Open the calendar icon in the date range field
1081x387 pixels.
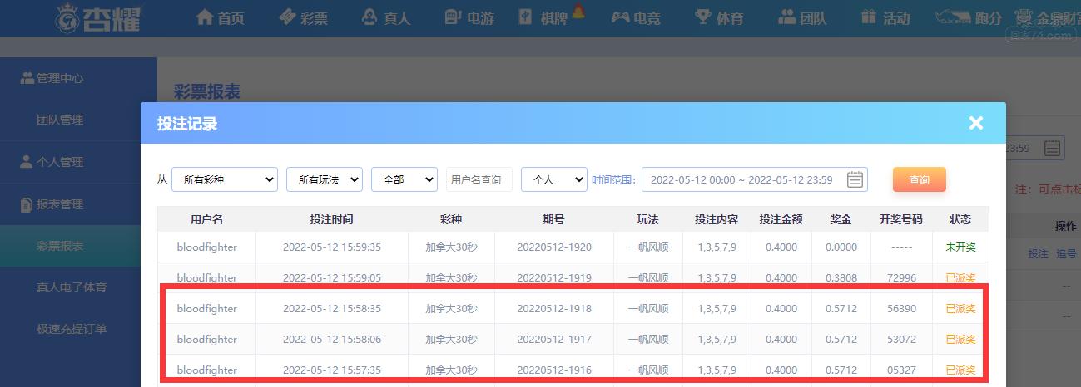pos(855,179)
